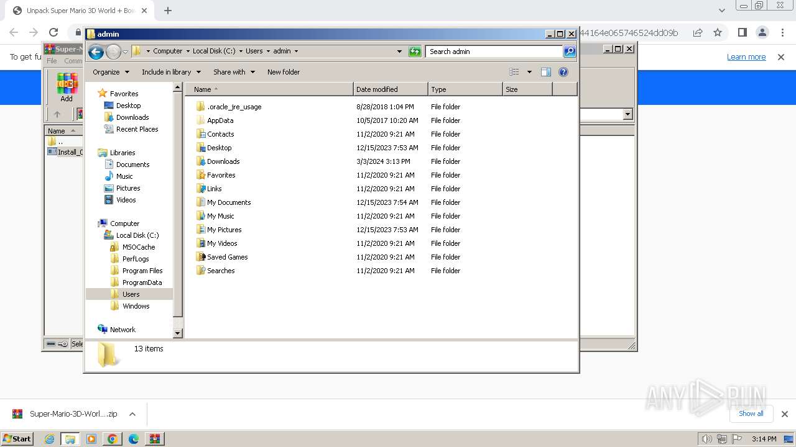Viewport: 796px width, 447px height.
Task: Expand address bar previous locations dropdown
Action: coord(399,52)
